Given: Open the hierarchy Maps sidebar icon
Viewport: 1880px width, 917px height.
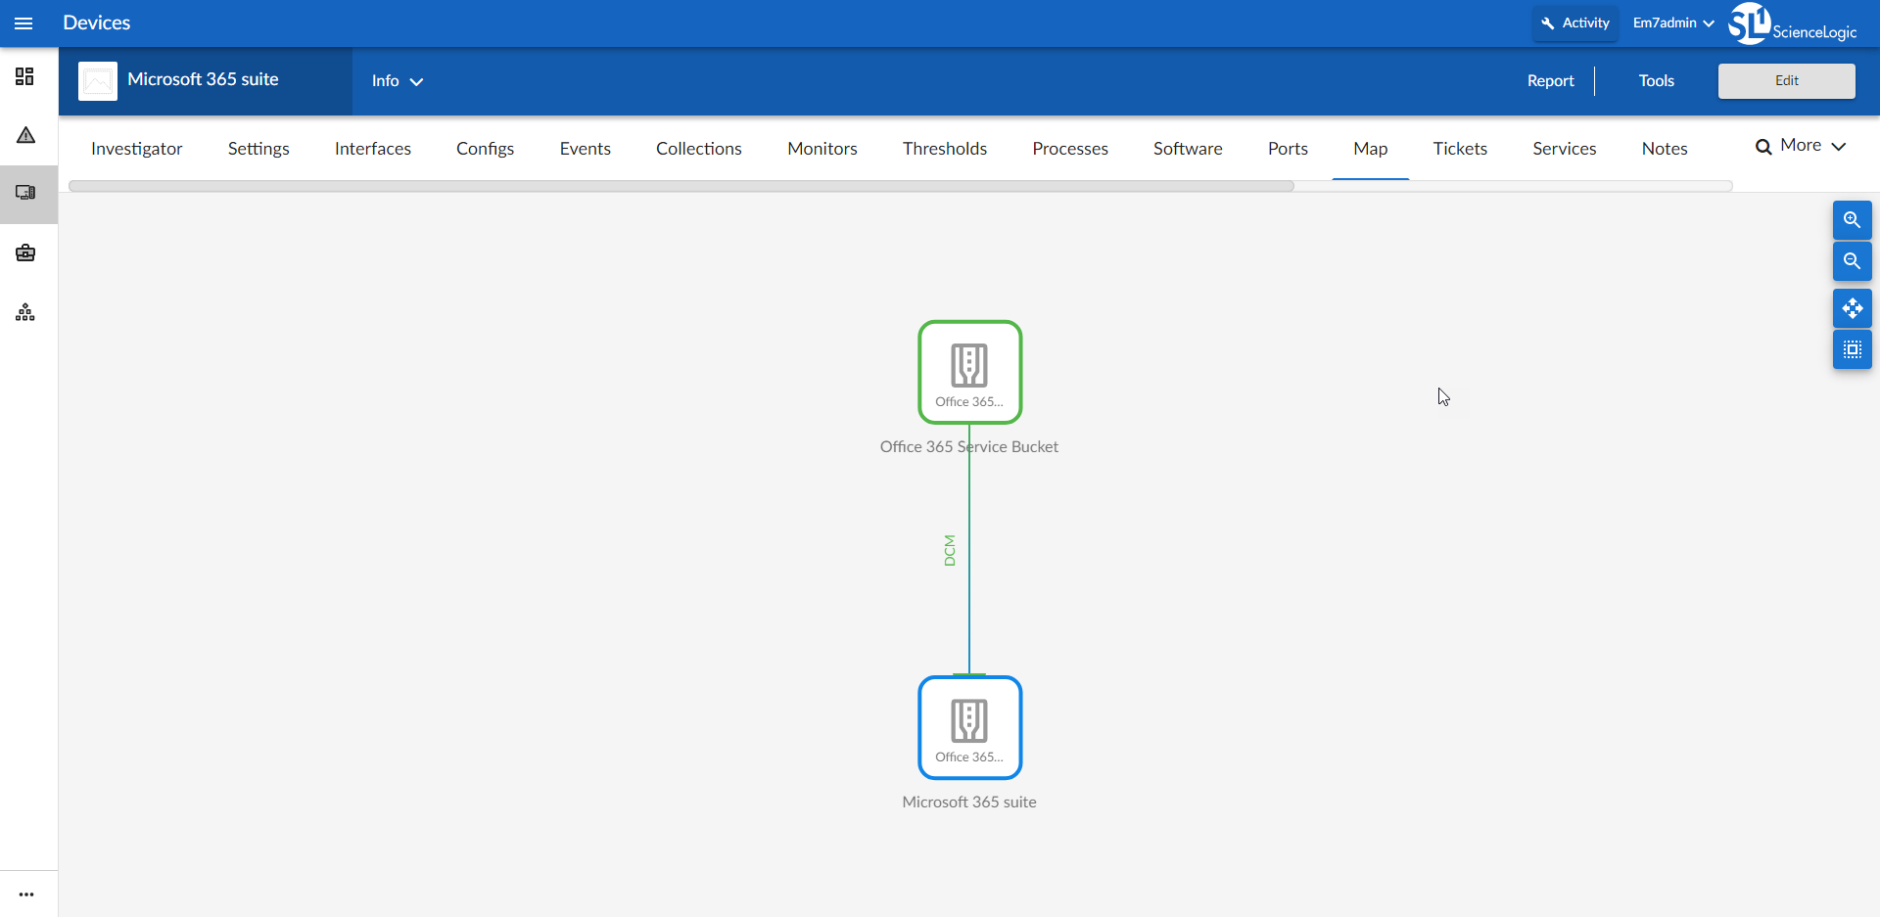Looking at the screenshot, I should pyautogui.click(x=25, y=312).
